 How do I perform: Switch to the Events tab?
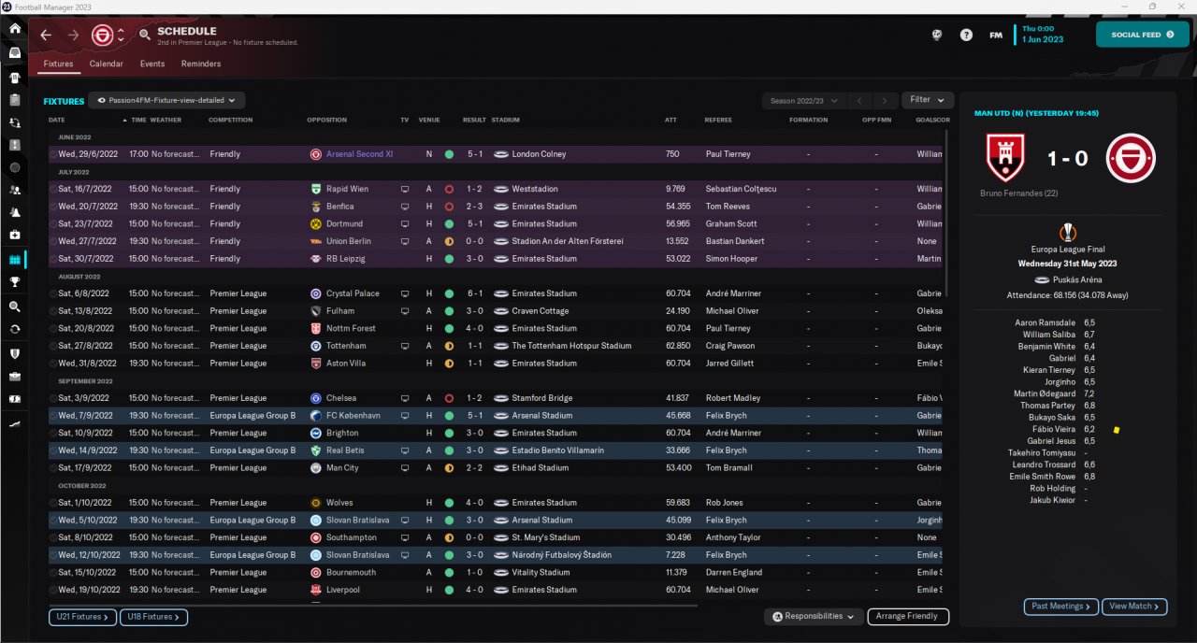[x=152, y=64]
